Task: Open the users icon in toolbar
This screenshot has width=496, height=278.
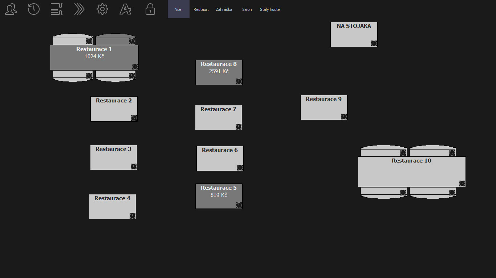Action: pyautogui.click(x=11, y=9)
